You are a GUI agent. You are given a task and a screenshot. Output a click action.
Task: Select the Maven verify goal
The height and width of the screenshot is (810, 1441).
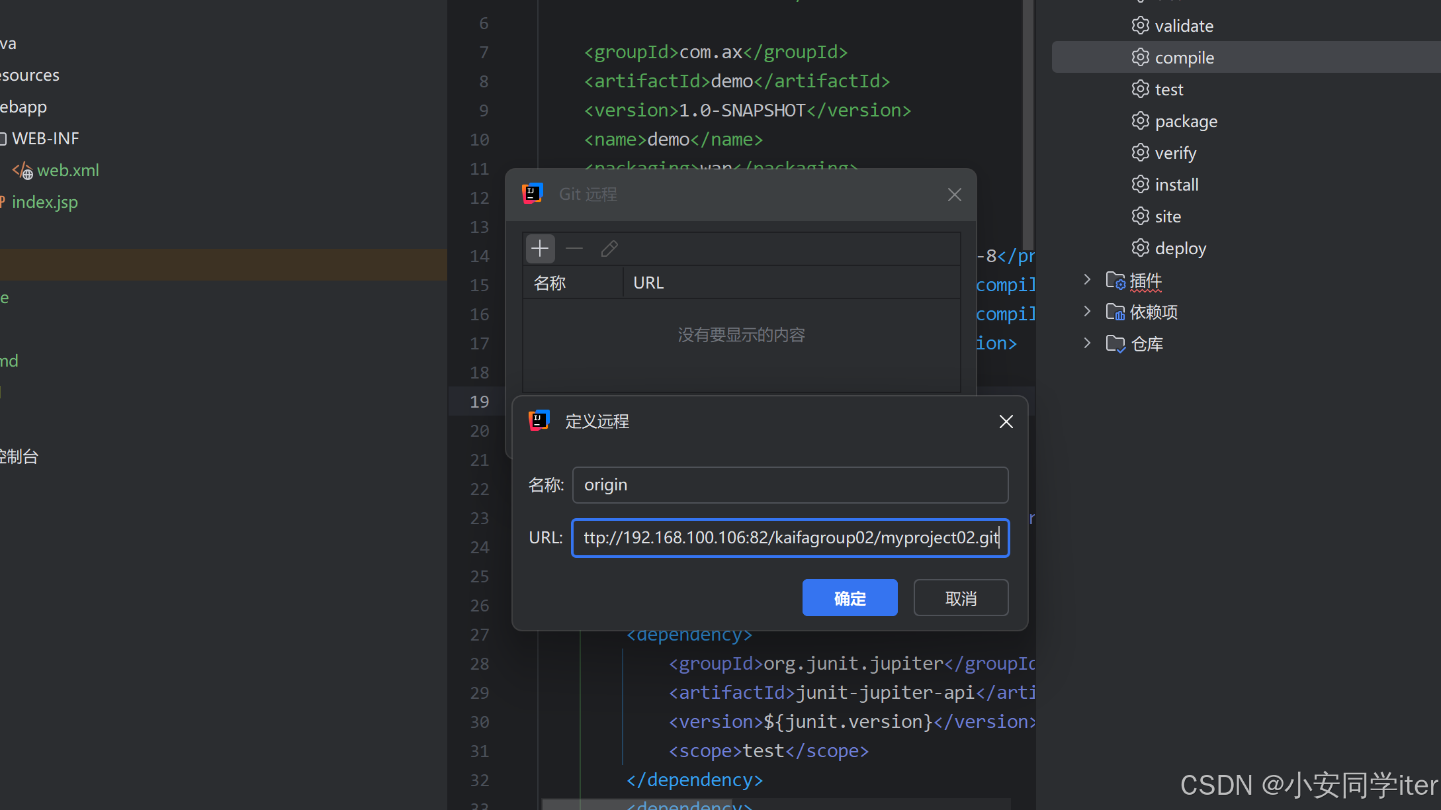[1175, 153]
